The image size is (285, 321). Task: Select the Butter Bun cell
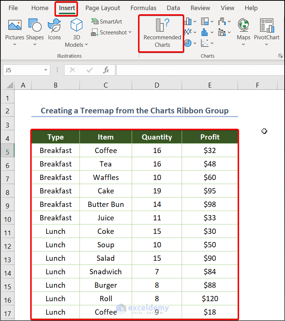(x=106, y=204)
